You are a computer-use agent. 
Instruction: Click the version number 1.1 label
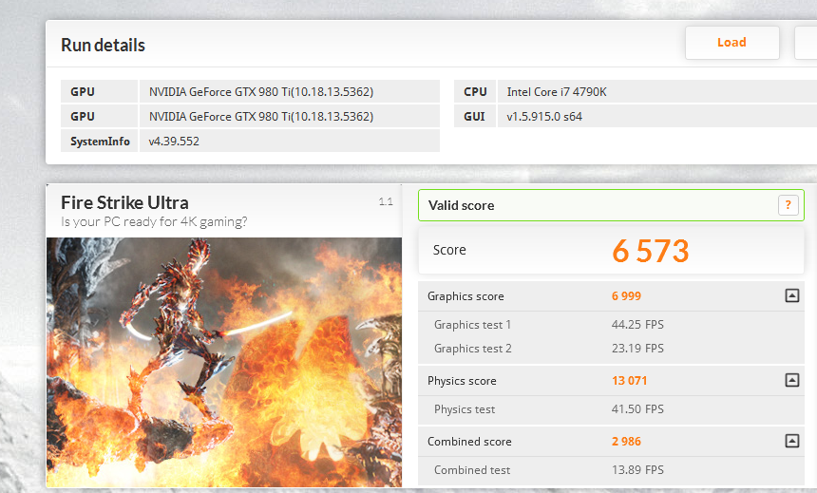[386, 201]
